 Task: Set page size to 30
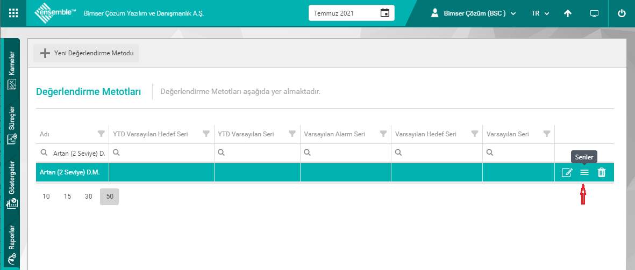point(88,196)
